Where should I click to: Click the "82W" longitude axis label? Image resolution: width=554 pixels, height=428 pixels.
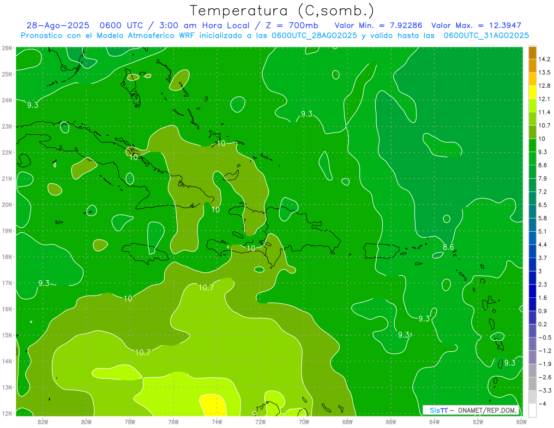pos(43,421)
